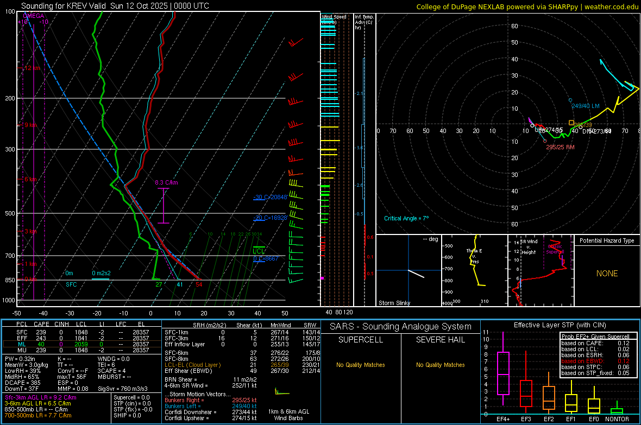Click the magenta 'Classic Supercell' label

[x=555, y=249]
